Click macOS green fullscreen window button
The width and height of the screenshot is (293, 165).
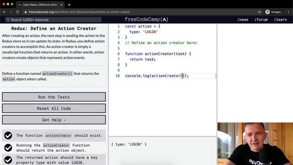click(12, 4)
